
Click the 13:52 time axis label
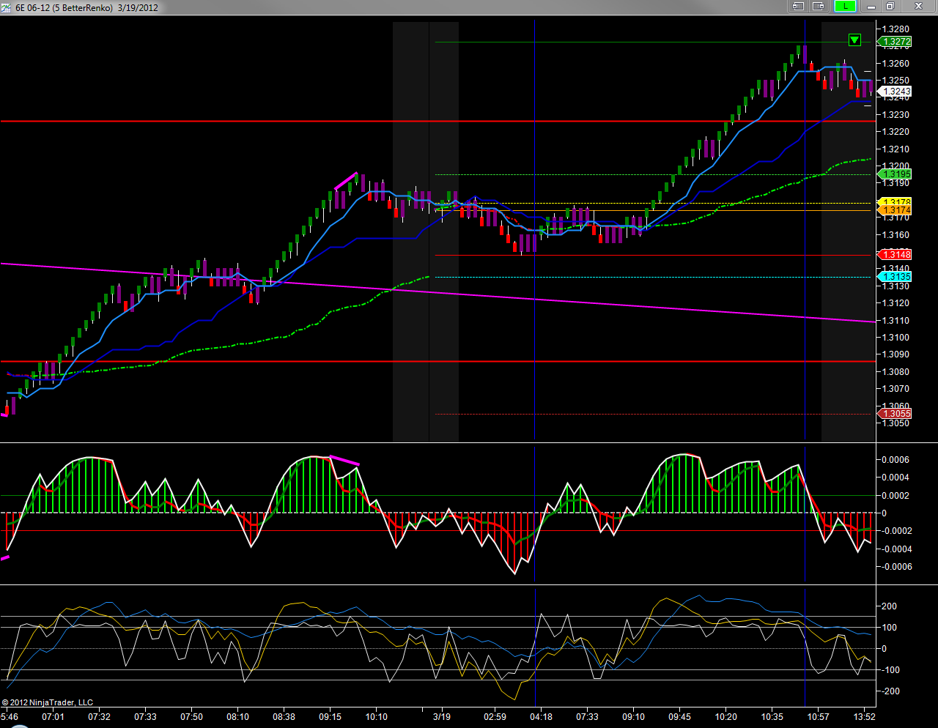864,717
